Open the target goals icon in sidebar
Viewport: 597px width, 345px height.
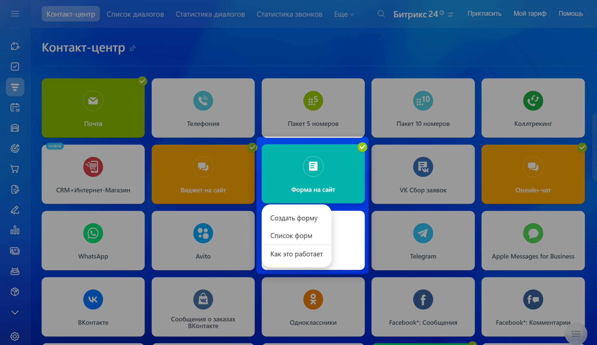(15, 148)
